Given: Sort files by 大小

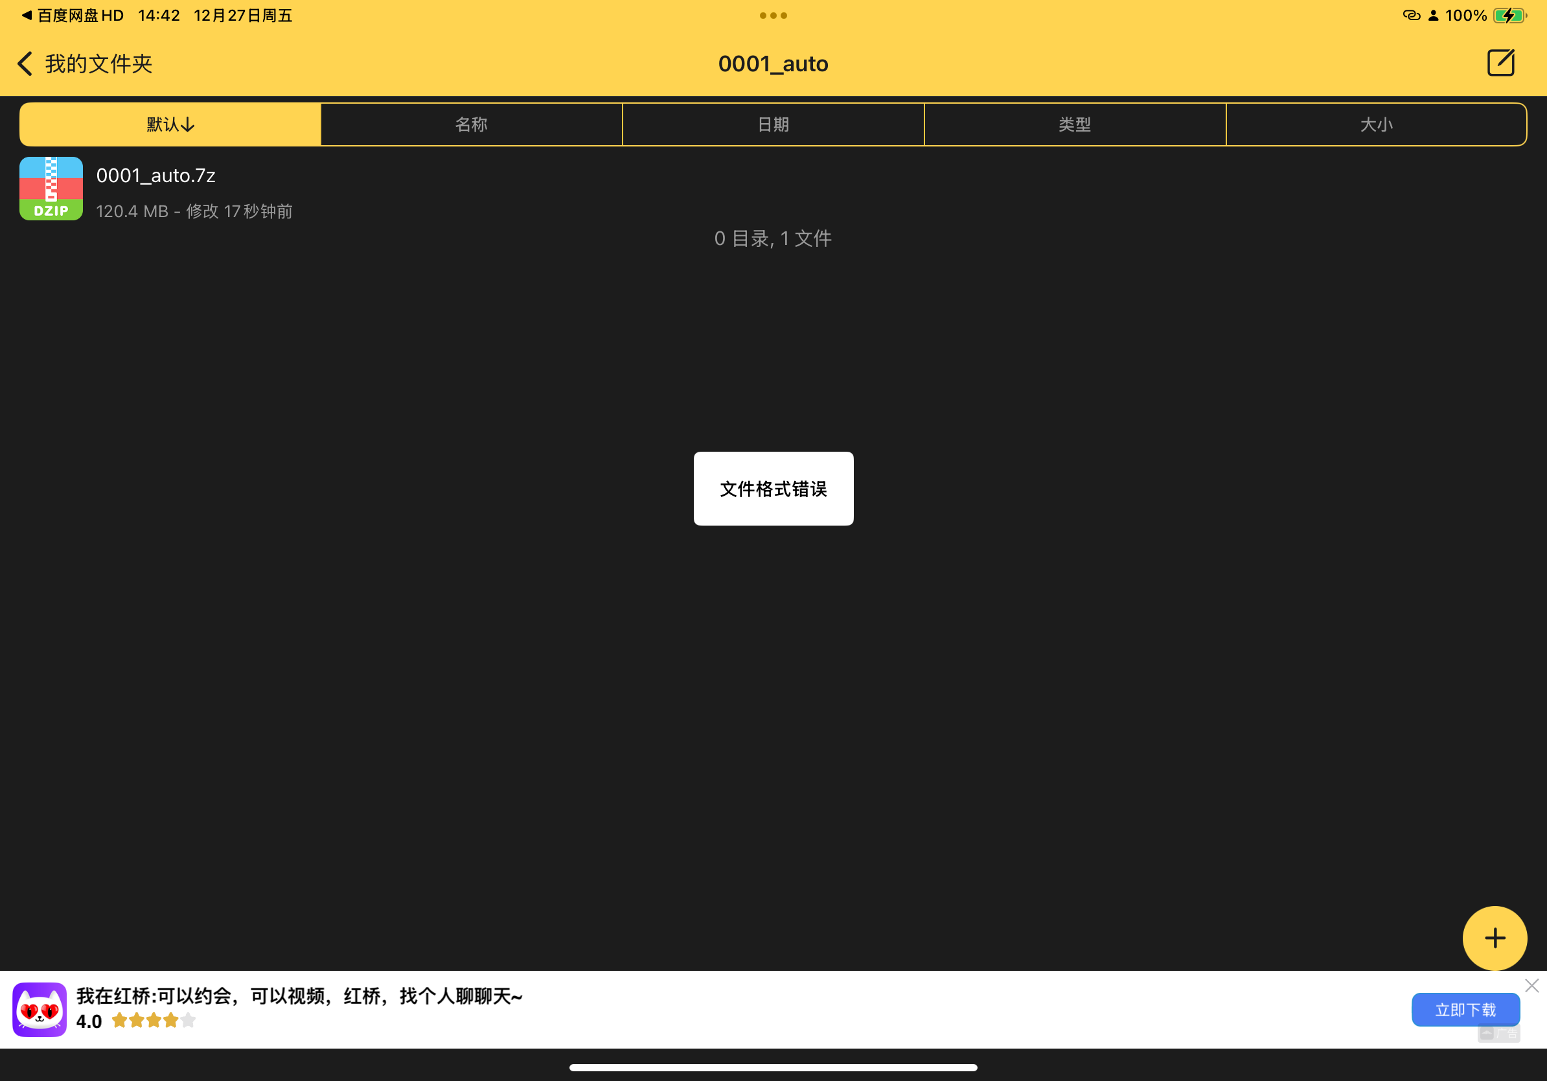Looking at the screenshot, I should 1376,124.
